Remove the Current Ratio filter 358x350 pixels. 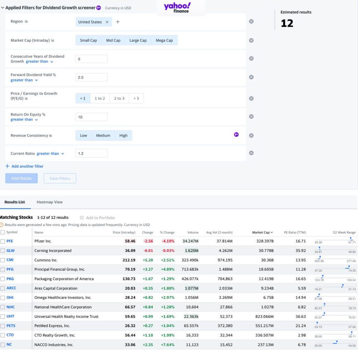pos(251,152)
